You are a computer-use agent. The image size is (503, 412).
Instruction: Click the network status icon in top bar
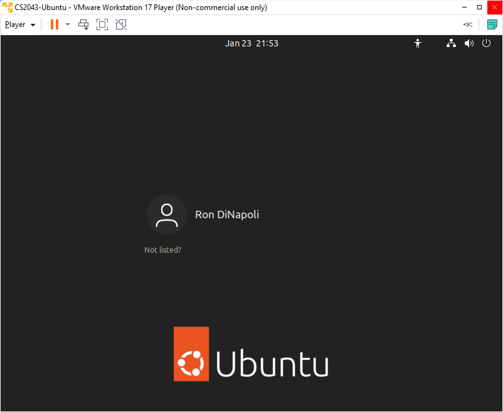tap(451, 43)
